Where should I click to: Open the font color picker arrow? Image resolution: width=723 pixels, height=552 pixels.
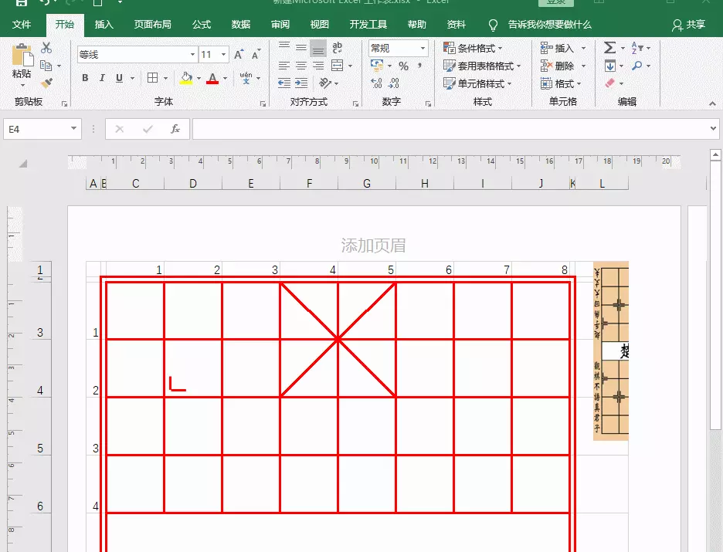coord(224,78)
